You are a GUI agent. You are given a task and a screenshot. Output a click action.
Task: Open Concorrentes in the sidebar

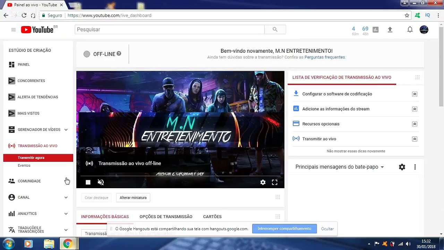[31, 81]
